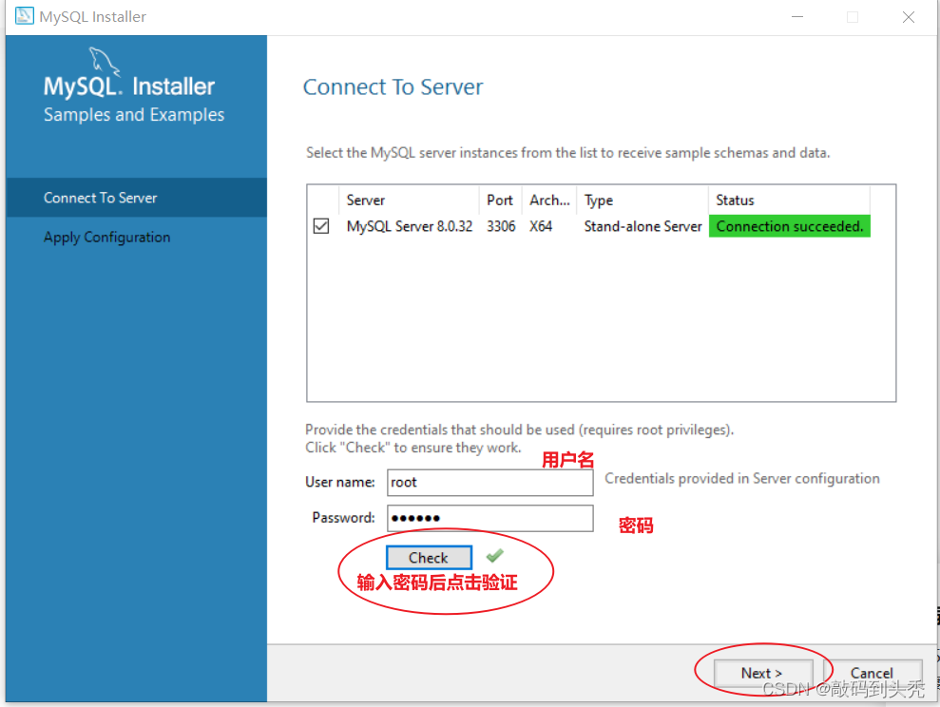Focus the Password input field
This screenshot has width=940, height=707.
489,518
